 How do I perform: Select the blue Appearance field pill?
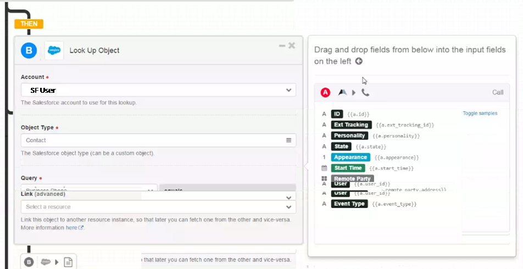pyautogui.click(x=350, y=157)
